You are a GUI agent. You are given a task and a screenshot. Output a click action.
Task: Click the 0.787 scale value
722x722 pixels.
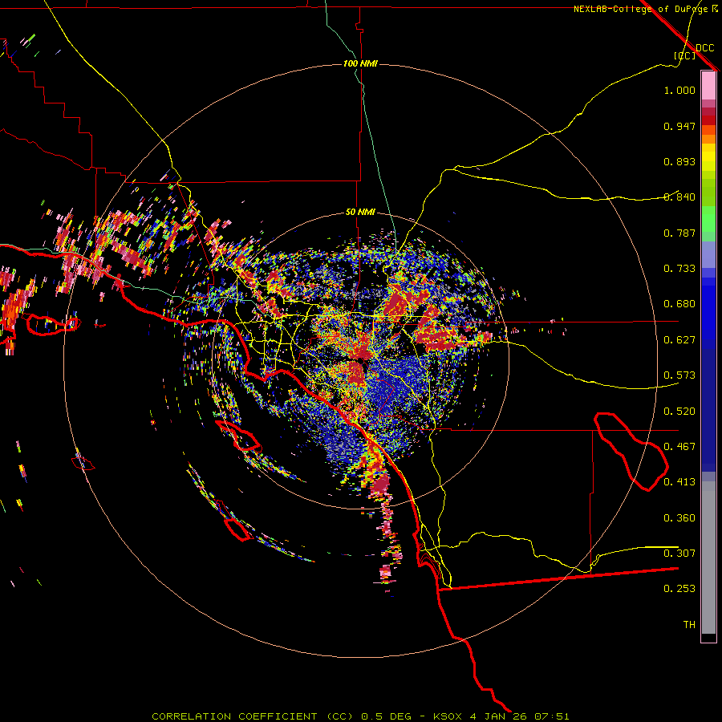[679, 233]
